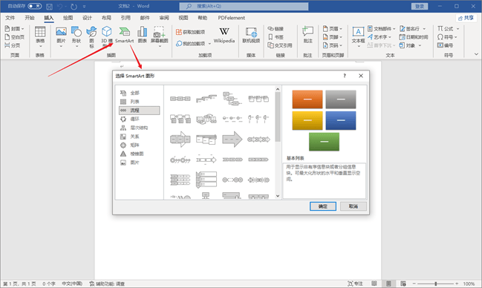
Task: Click the zoom slider handle in the status bar
Action: click(436, 284)
